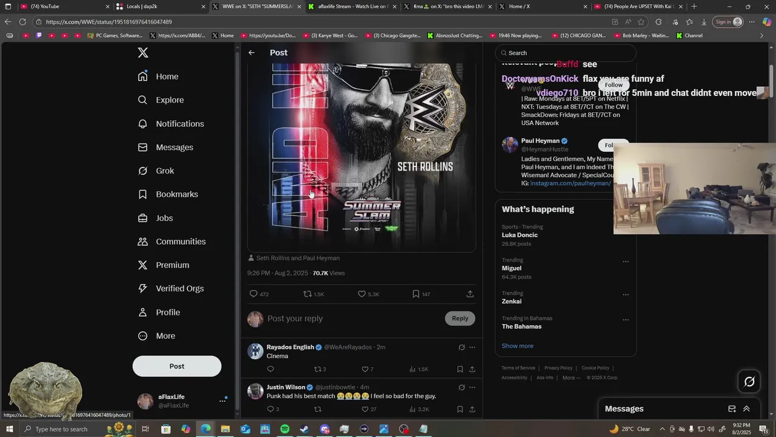Go back using the Post arrow
776x437 pixels.
pyautogui.click(x=252, y=53)
